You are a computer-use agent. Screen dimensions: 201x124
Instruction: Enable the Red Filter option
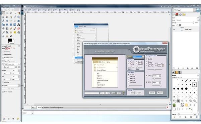pos(147,64)
